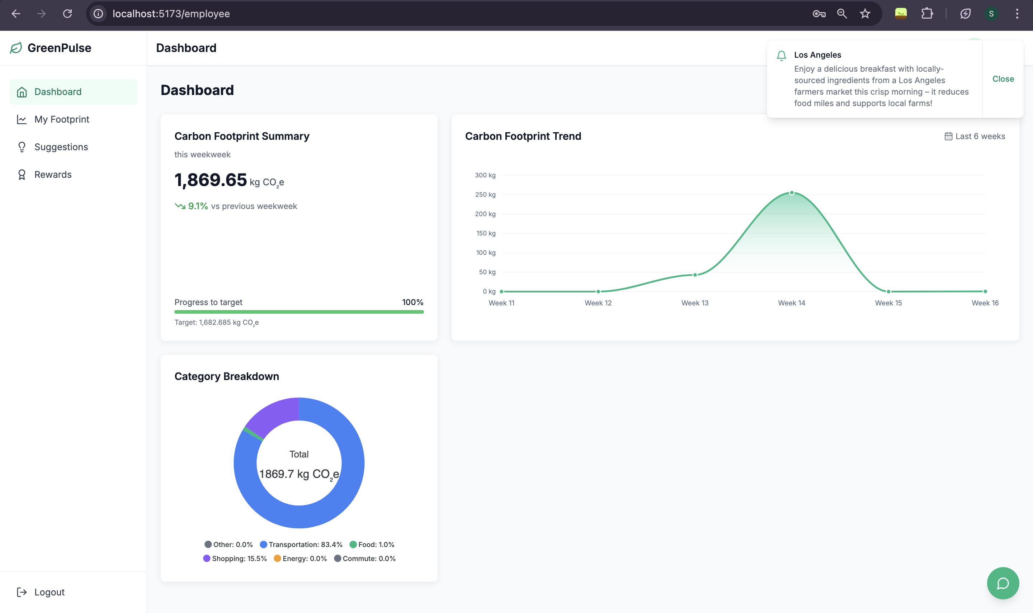Open the Suggestions sidebar item
Screen dimensions: 1033x613
click(x=61, y=147)
